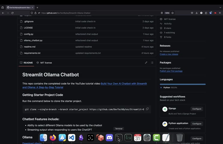Image resolution: width=223 pixels, height=144 pixels.
Task: Switch to the README tab
Action: tap(26, 63)
